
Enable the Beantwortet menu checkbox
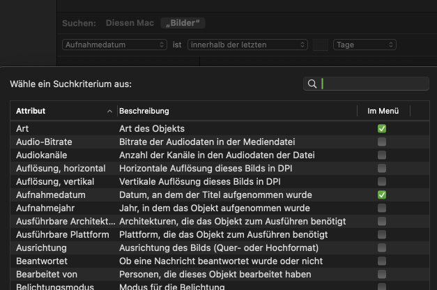pos(382,261)
